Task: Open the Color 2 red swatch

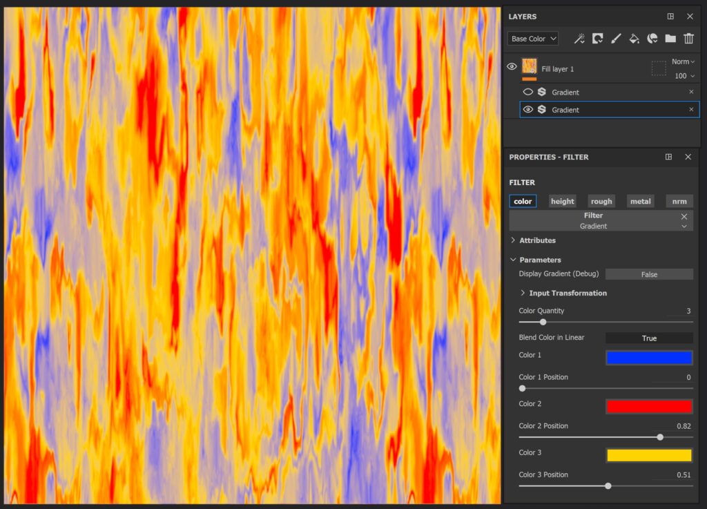Action: pyautogui.click(x=649, y=406)
